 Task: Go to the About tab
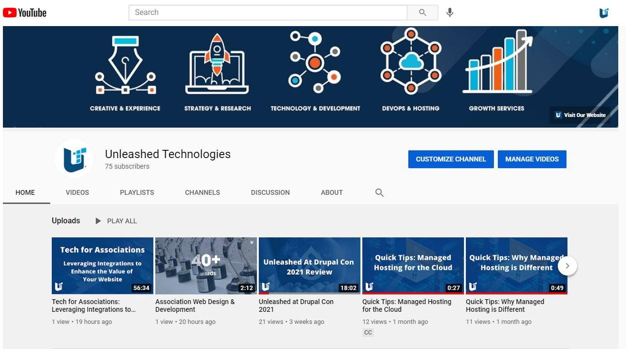coord(332,192)
